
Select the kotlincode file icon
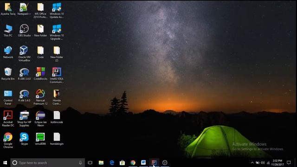[57, 117]
